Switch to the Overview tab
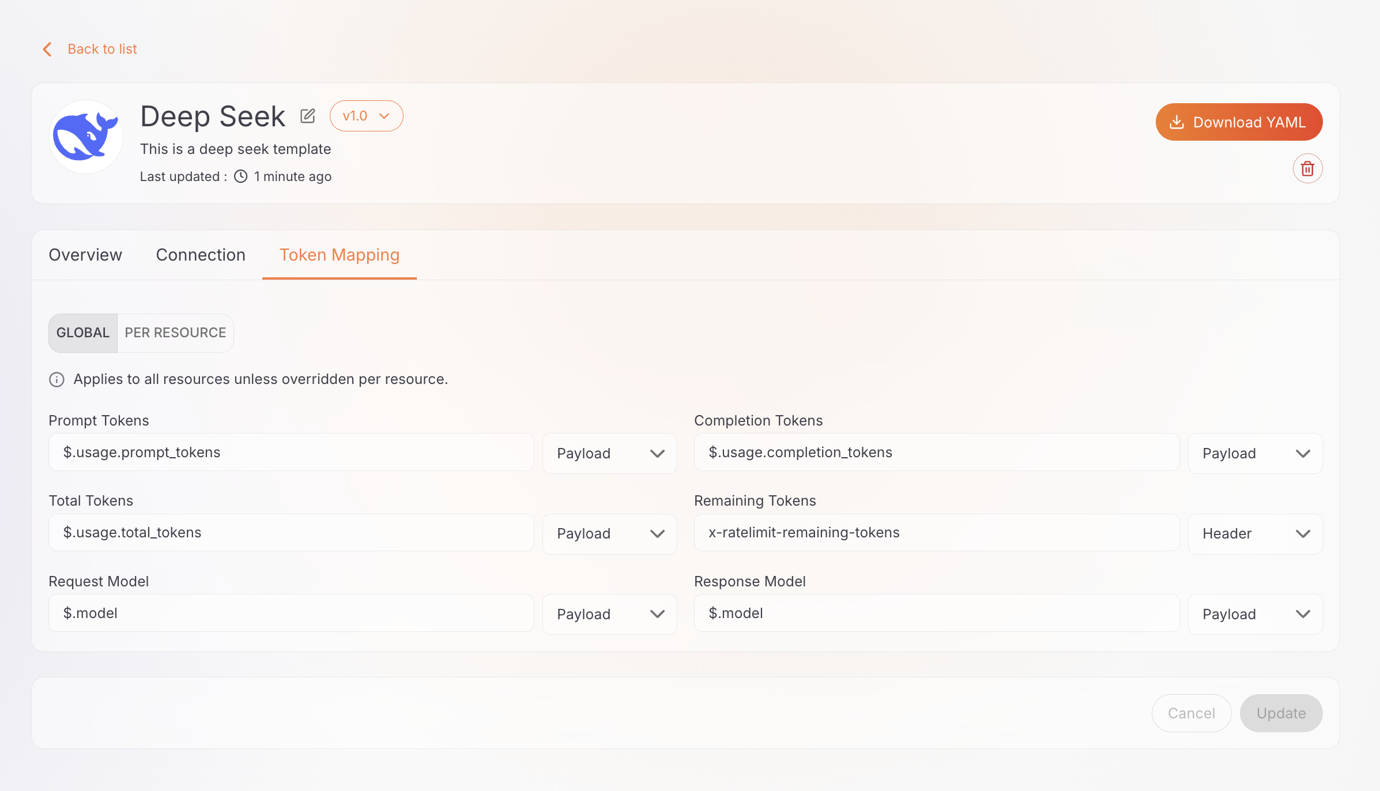The height and width of the screenshot is (791, 1380). pyautogui.click(x=85, y=255)
